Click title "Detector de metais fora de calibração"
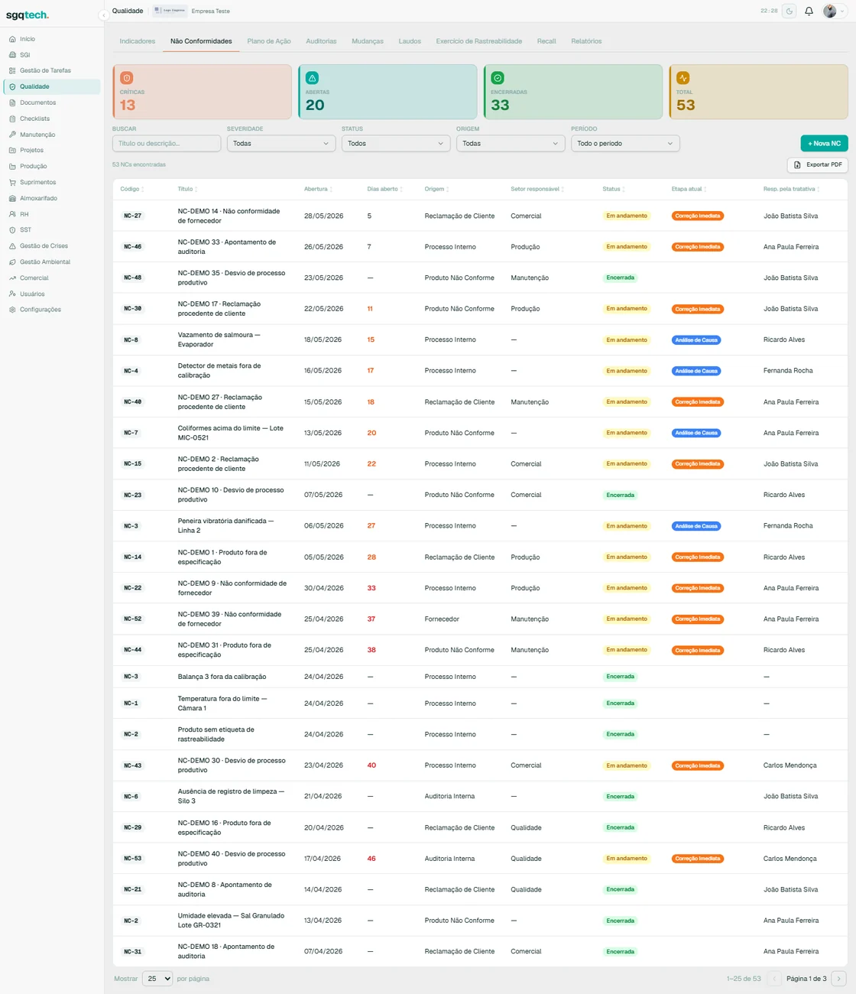The image size is (856, 994). coord(219,371)
